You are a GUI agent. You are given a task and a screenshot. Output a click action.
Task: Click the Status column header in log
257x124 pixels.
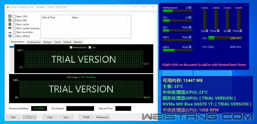coord(99,18)
